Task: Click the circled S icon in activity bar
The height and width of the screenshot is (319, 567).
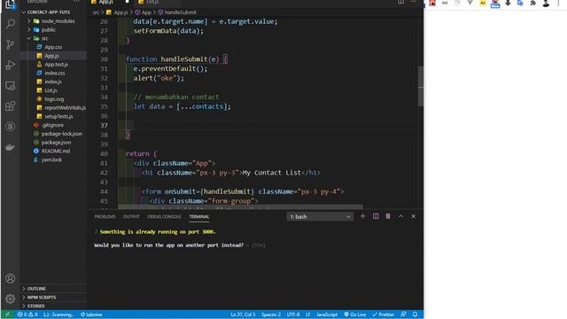Action: pos(10,127)
